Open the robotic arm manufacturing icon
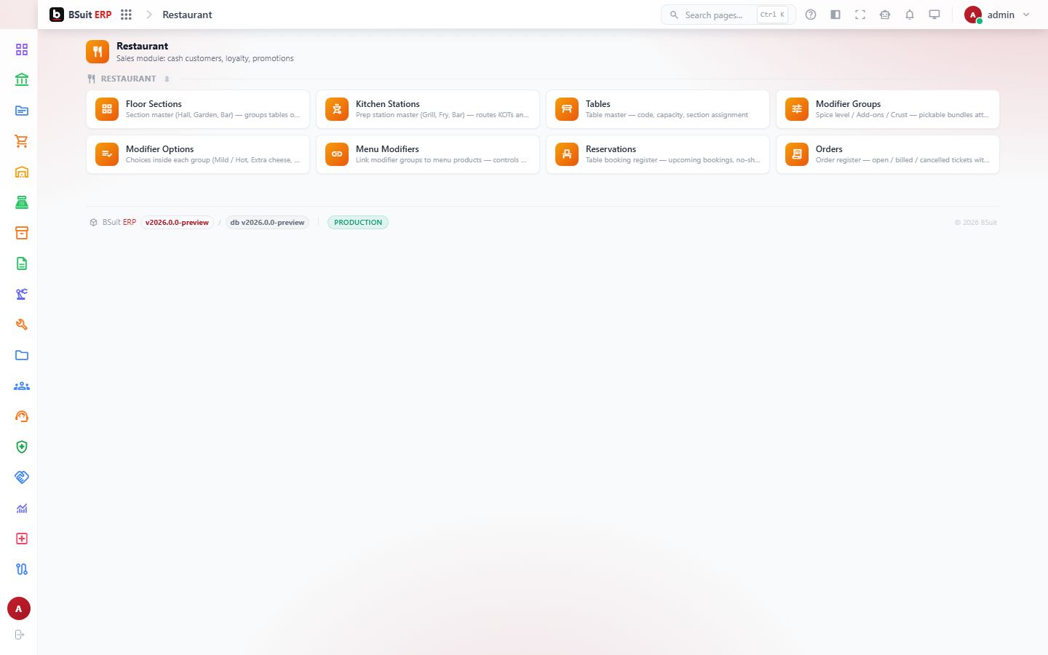Image resolution: width=1048 pixels, height=655 pixels. (22, 294)
